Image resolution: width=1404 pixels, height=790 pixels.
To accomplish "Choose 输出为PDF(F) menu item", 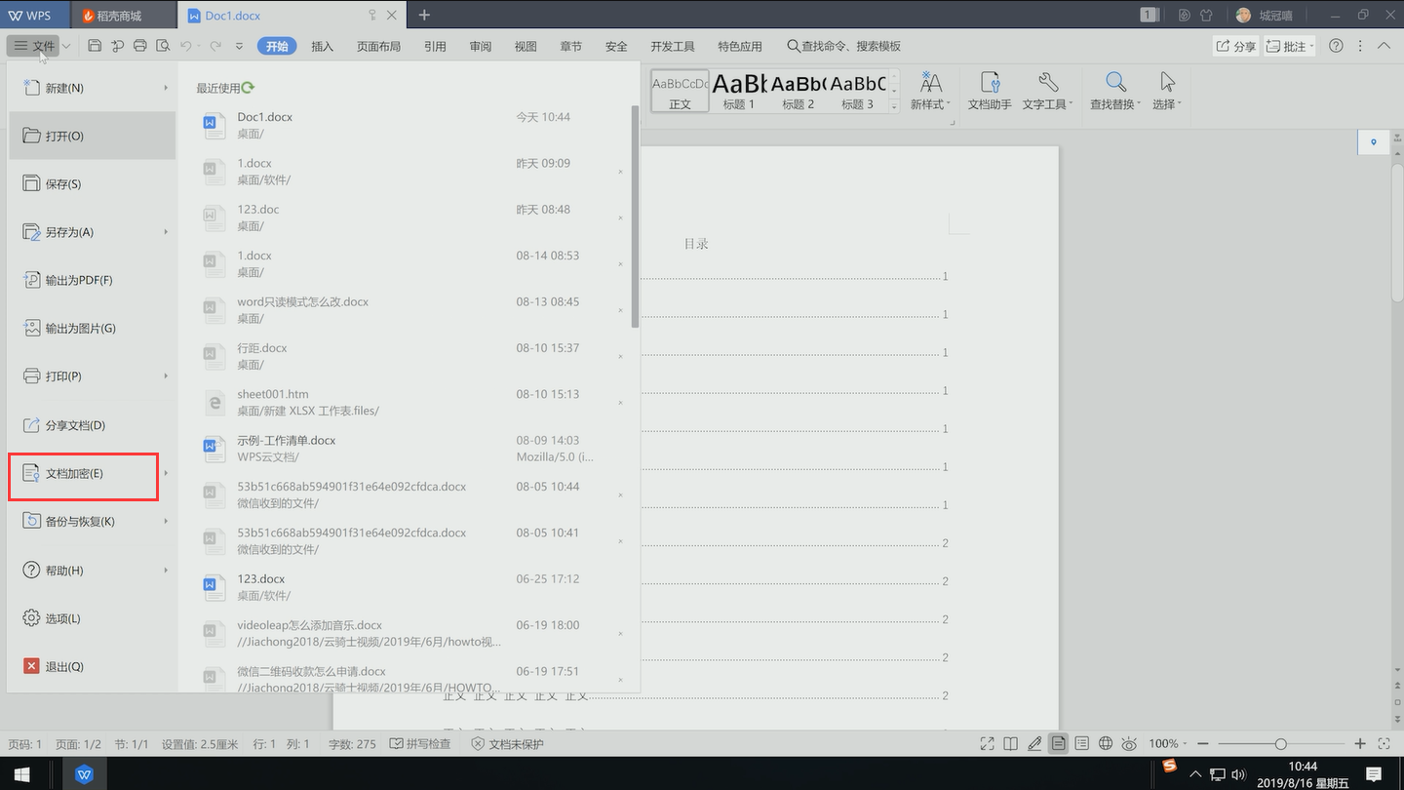I will point(92,281).
